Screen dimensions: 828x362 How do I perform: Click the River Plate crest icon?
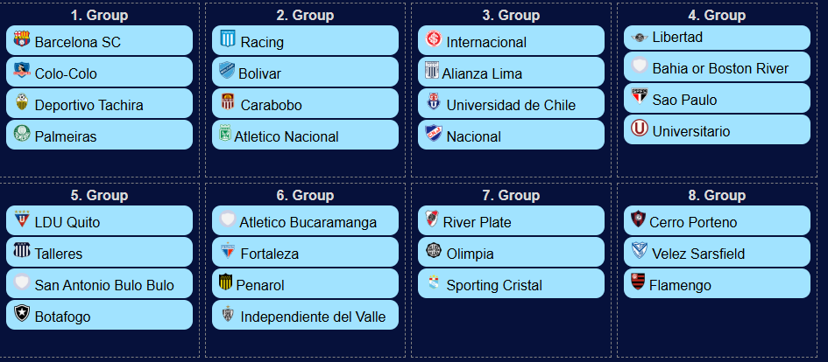(432, 219)
